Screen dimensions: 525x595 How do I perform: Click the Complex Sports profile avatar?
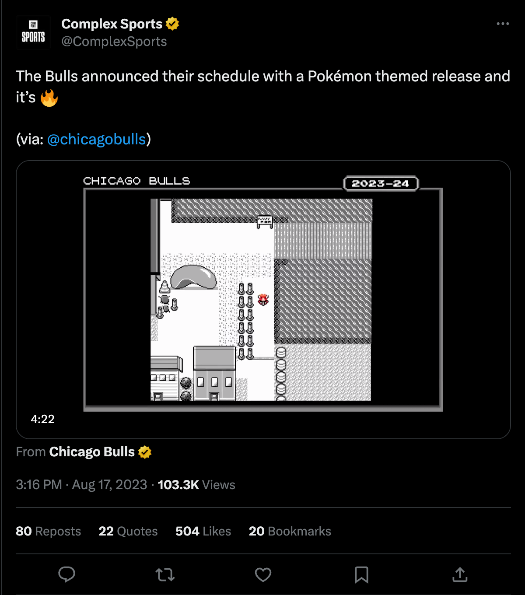(x=33, y=32)
